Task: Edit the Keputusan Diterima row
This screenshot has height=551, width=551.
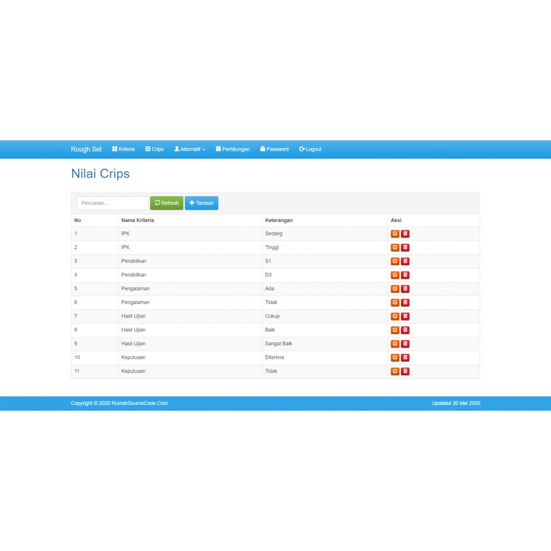Action: coord(395,357)
